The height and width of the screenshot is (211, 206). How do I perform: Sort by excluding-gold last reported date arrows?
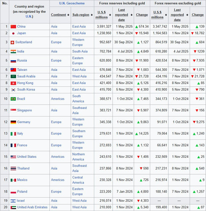[187, 15]
